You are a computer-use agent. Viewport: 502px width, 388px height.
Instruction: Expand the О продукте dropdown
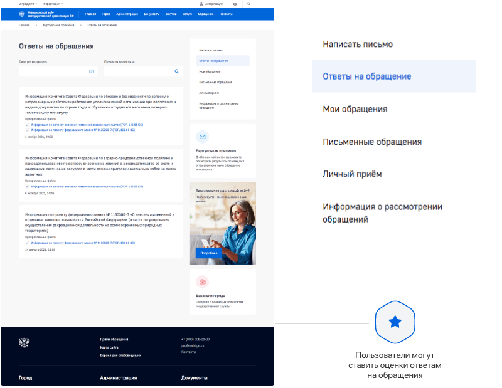(x=28, y=4)
